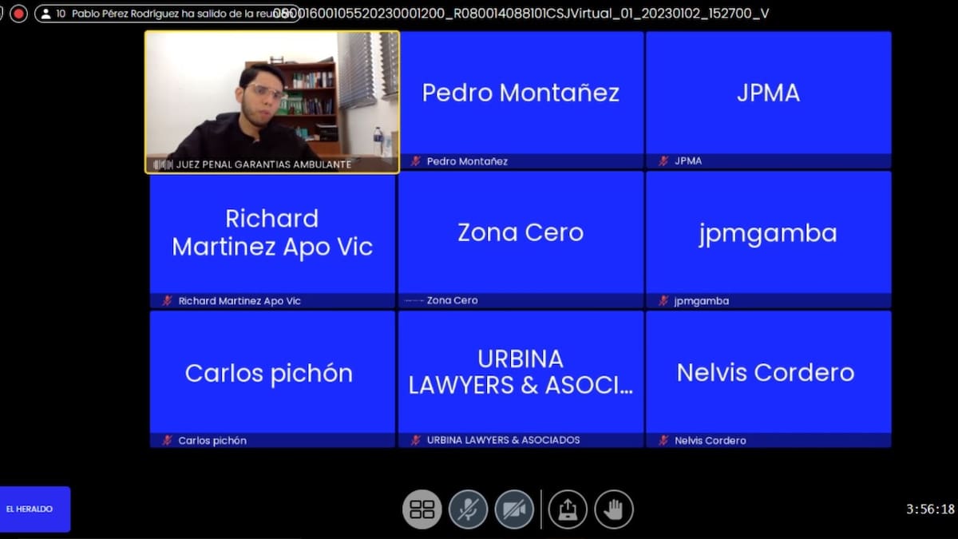The height and width of the screenshot is (539, 958).
Task: Select the Carlos pichón participant tile
Action: (272, 373)
